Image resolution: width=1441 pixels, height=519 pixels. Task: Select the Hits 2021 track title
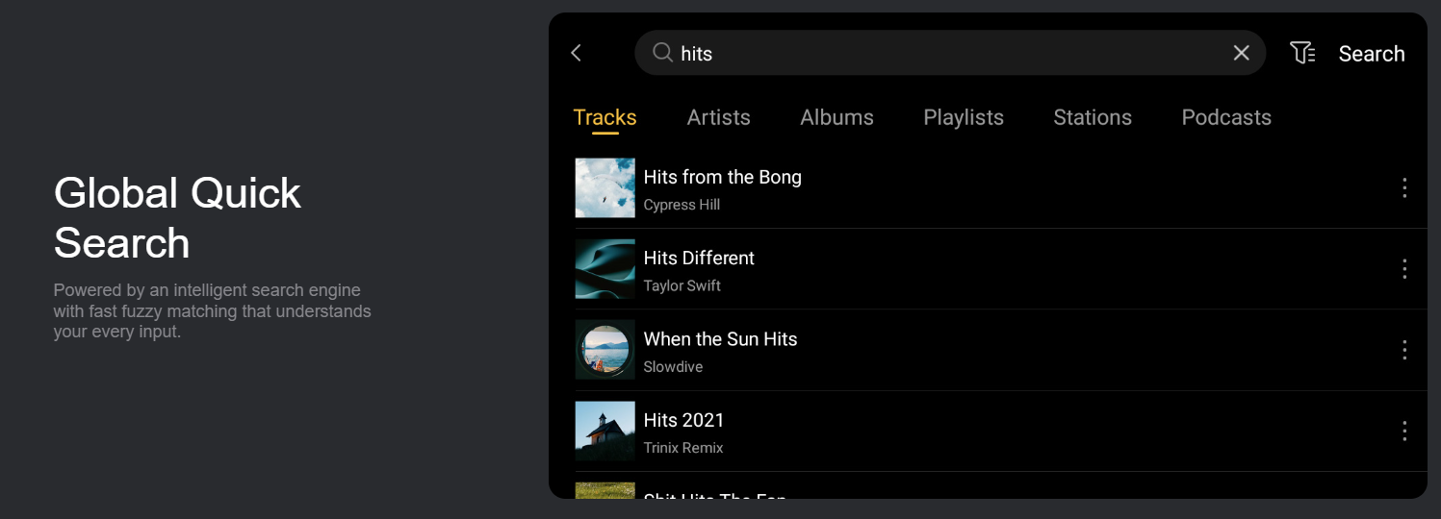click(x=683, y=420)
